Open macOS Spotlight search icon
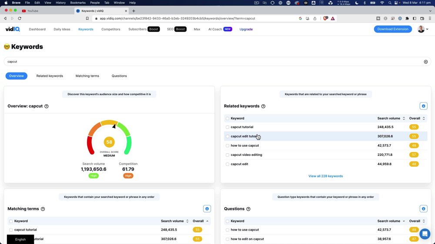Viewport: 435px width, 244px height. [390, 3]
